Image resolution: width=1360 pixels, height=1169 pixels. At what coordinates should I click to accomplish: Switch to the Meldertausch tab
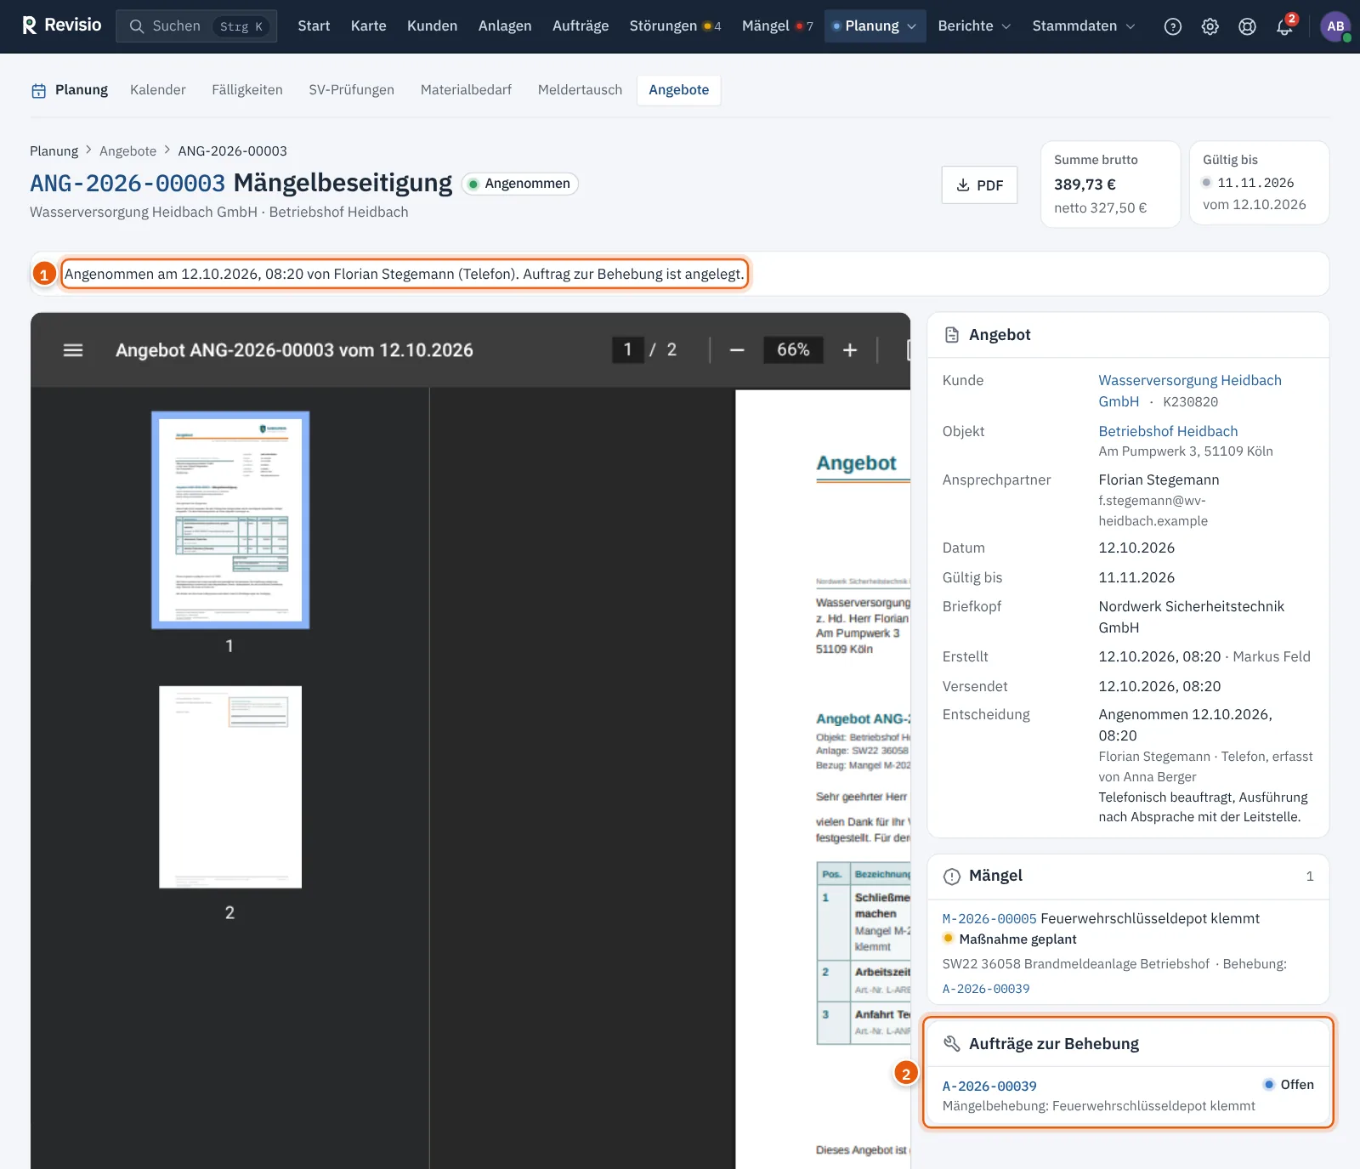(x=580, y=90)
